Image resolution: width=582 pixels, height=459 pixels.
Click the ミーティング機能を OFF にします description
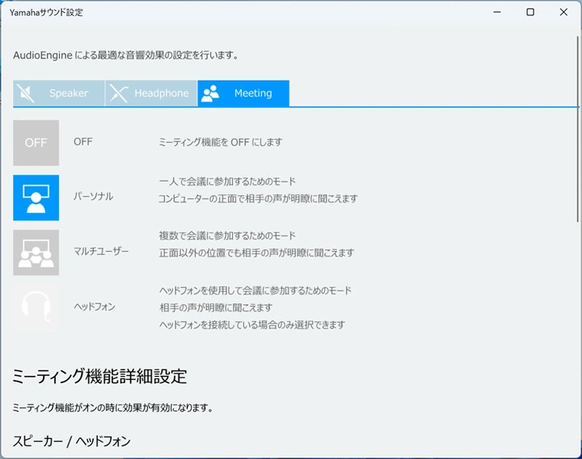coord(221,142)
